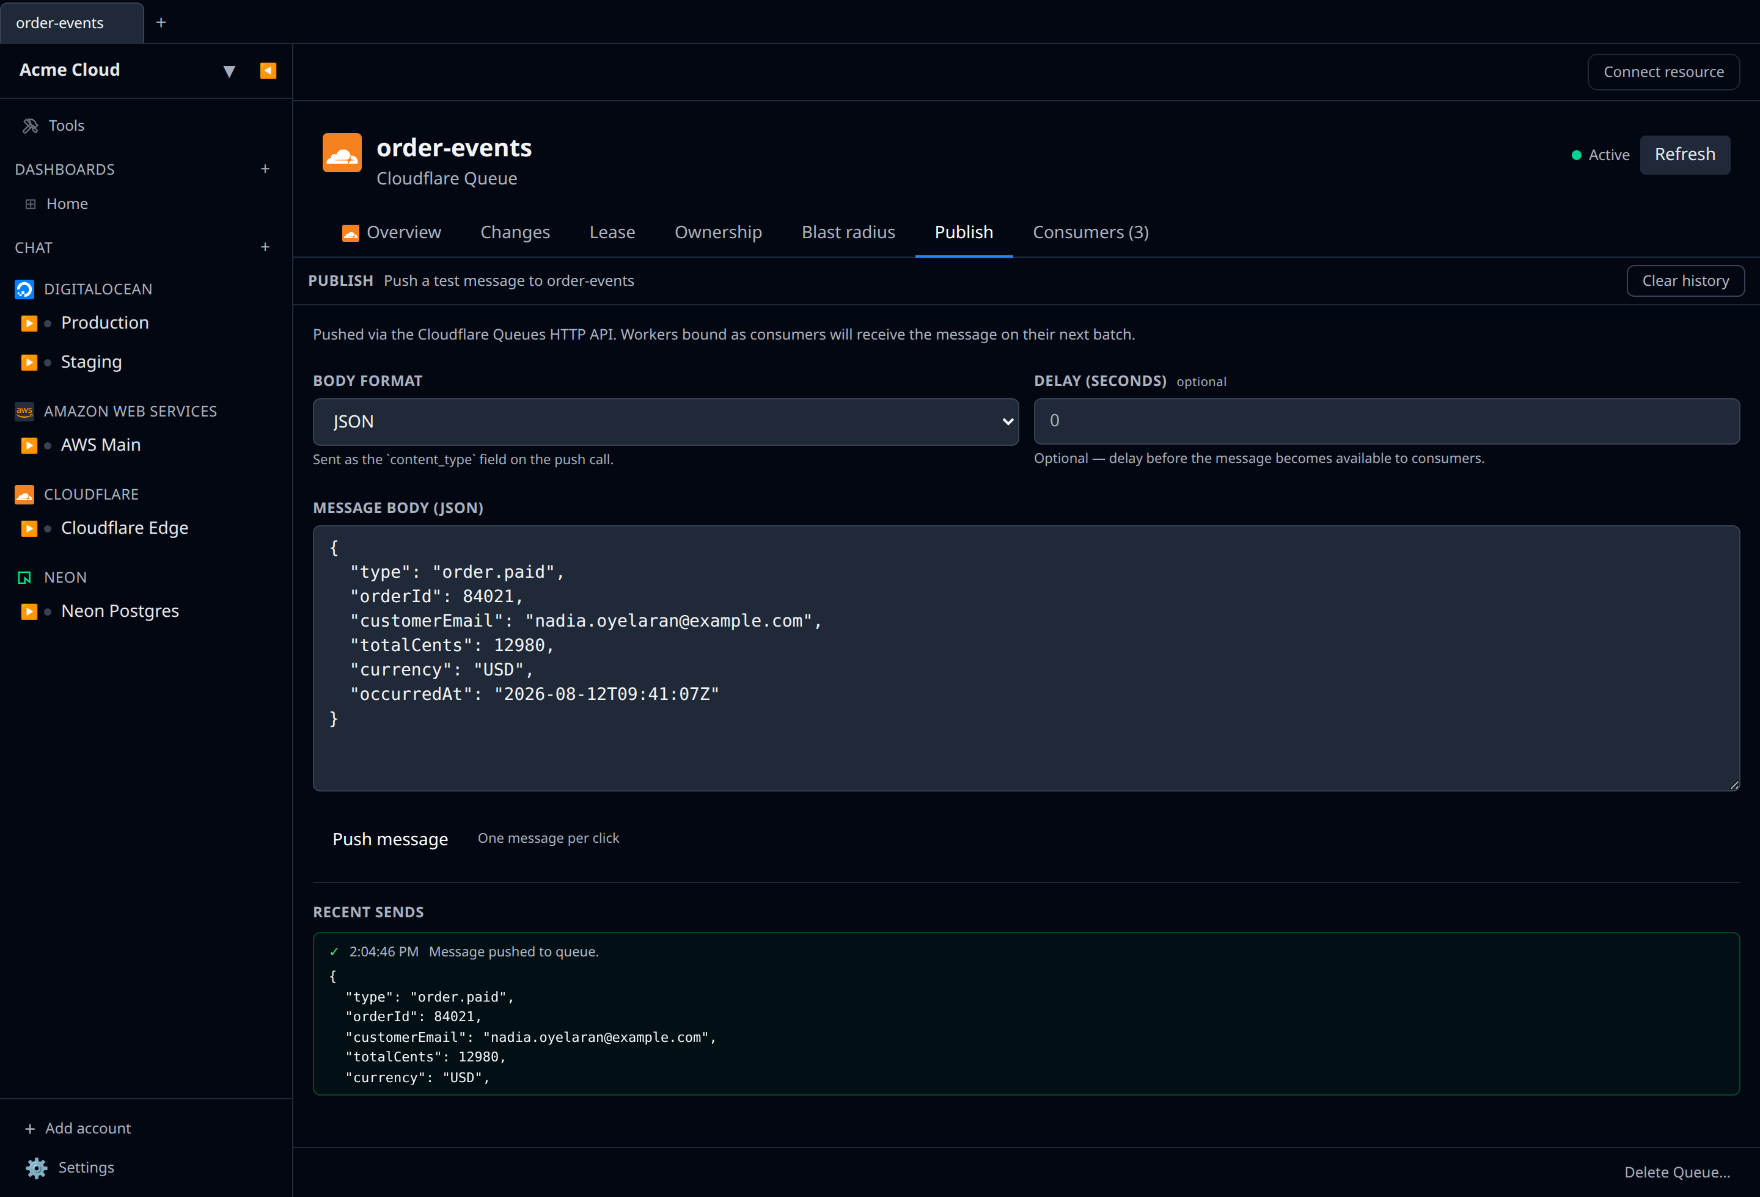Add a new dashboard with plus icon
This screenshot has width=1760, height=1197.
(x=265, y=169)
